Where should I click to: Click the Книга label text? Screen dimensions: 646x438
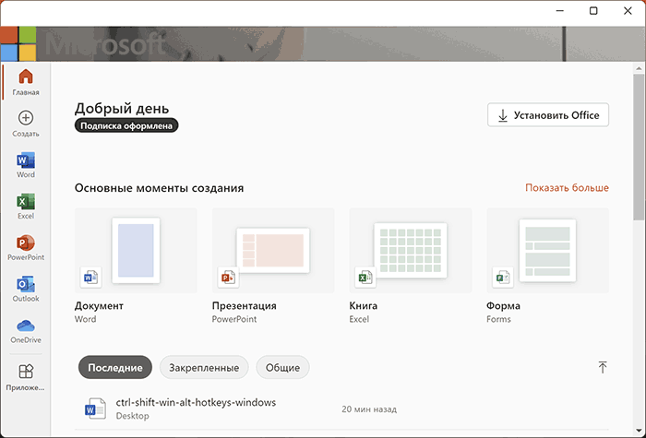pyautogui.click(x=364, y=306)
